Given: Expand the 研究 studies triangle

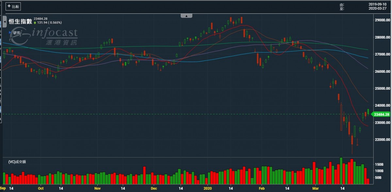Looking at the screenshot, I should [9, 33].
